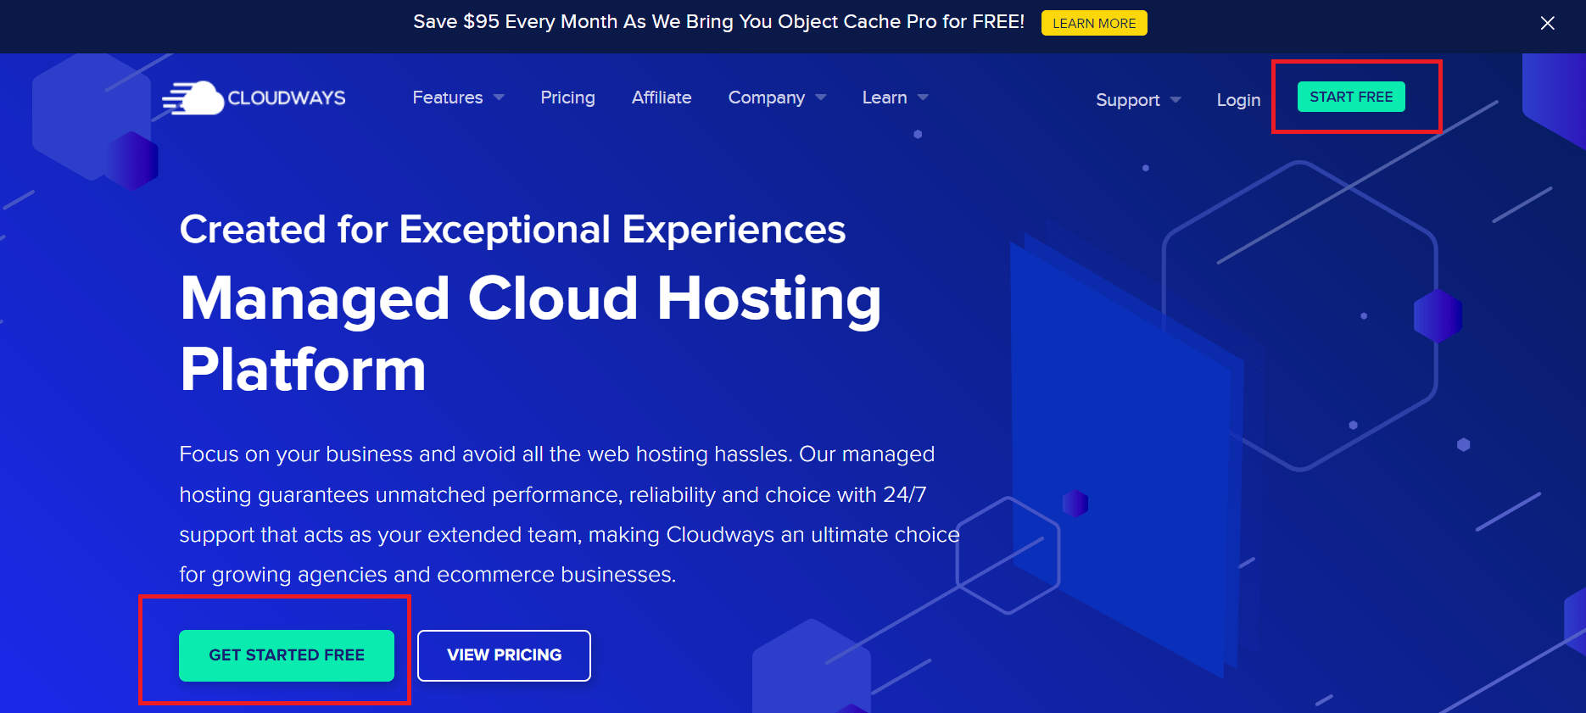The image size is (1586, 713).
Task: Expand the Support dropdown arrow
Action: (x=1176, y=100)
